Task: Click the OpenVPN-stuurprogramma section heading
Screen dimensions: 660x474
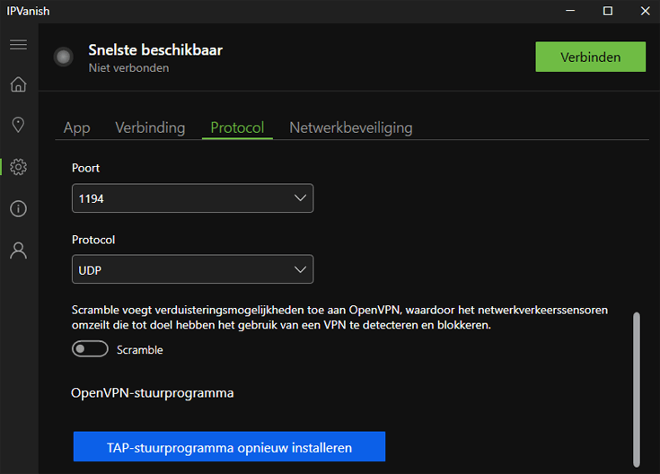Action: tap(153, 393)
